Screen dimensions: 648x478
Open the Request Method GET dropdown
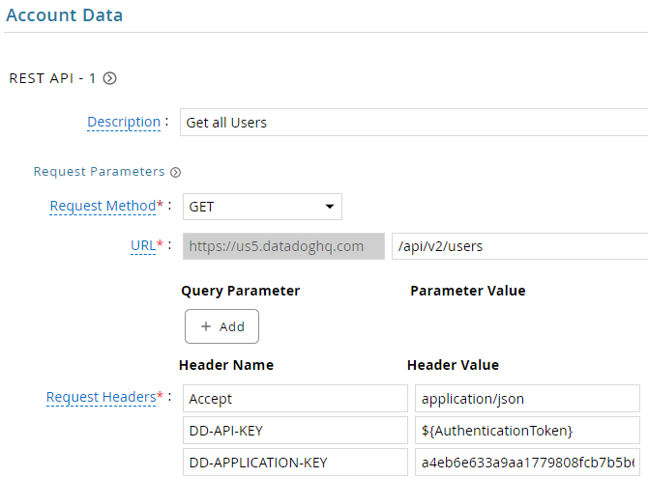point(262,207)
